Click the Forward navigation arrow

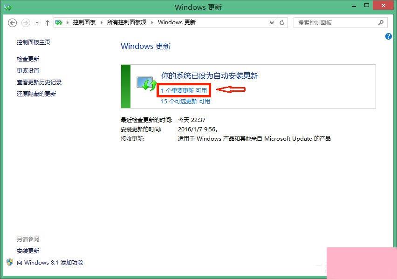click(26, 23)
